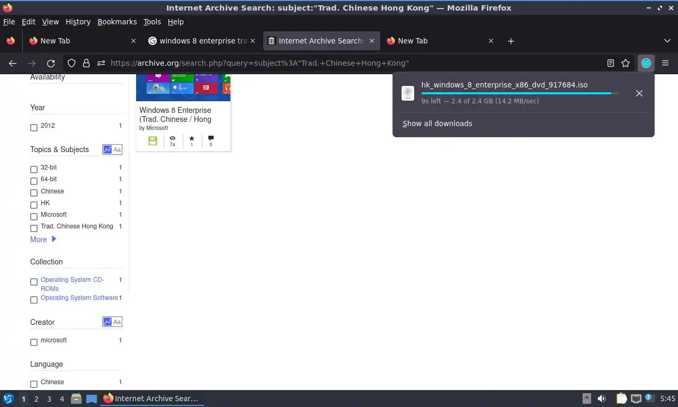Image resolution: width=678 pixels, height=407 pixels.
Task: Expand More topics list
Action: 43,240
